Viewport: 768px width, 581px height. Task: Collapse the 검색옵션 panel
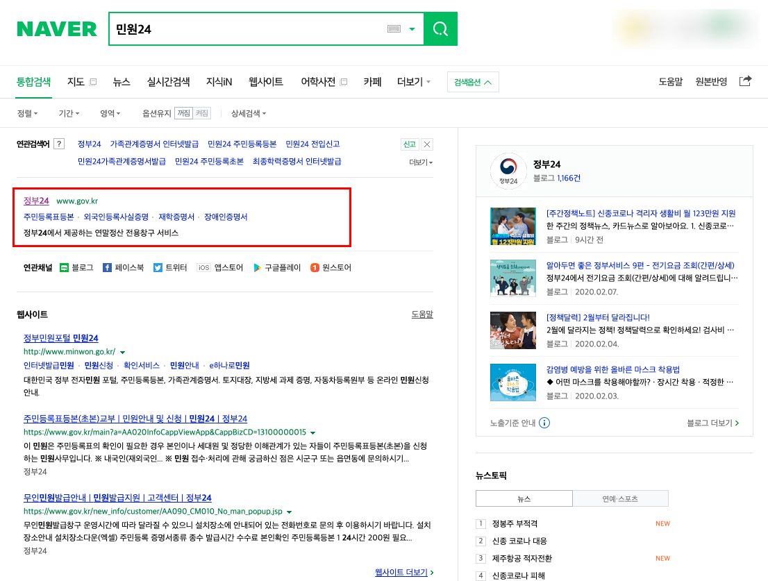point(473,82)
